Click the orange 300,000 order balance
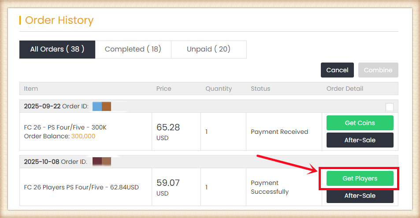The height and width of the screenshot is (218, 420). point(83,136)
